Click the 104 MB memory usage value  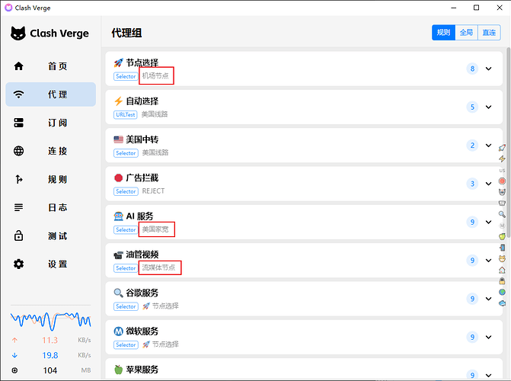tap(50, 370)
